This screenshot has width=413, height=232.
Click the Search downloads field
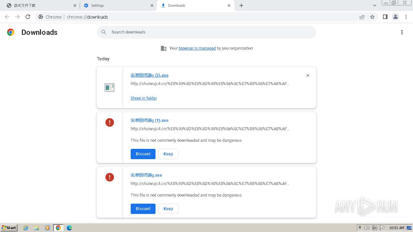click(206, 32)
